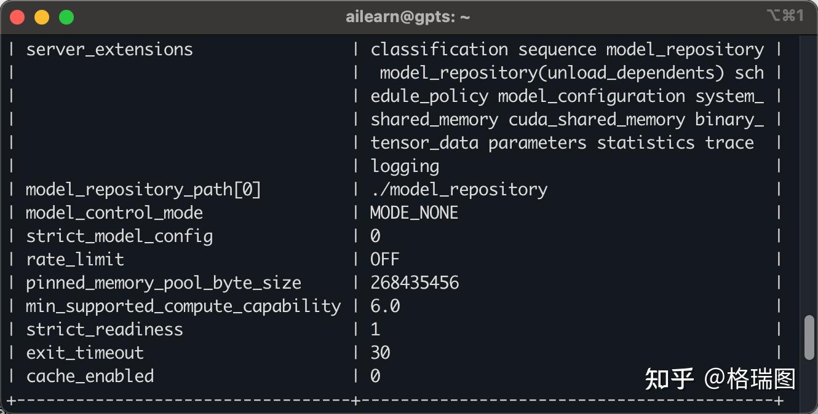This screenshot has width=818, height=414.
Task: Click the cache_enabled label
Action: (x=90, y=377)
